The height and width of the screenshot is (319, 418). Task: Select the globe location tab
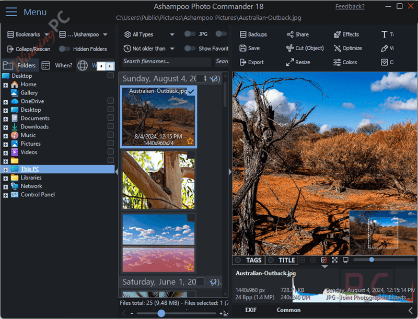[83, 65]
